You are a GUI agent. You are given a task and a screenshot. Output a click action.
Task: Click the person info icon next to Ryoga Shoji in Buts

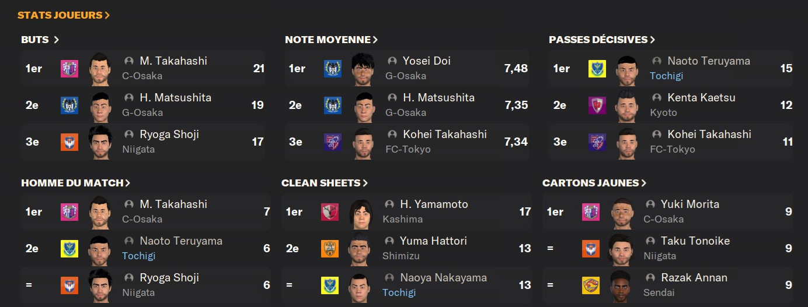[x=129, y=135]
